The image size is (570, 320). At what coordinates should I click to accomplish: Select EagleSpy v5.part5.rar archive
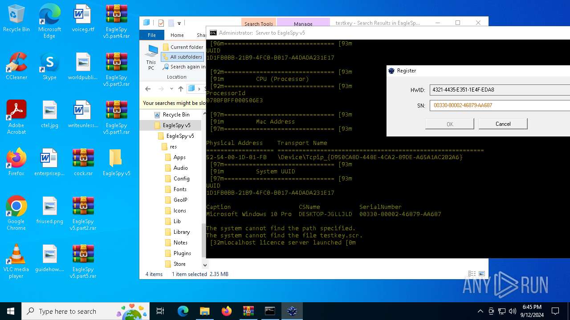coord(83,261)
